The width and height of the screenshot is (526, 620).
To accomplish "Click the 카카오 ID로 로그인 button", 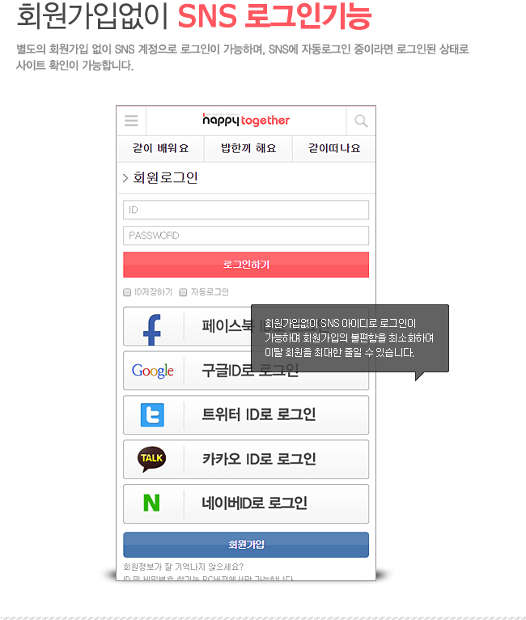I will (x=246, y=459).
